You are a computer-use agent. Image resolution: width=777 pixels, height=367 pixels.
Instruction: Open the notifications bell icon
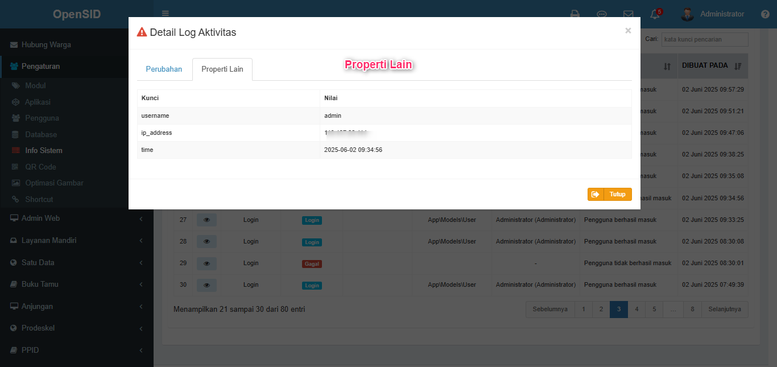655,14
